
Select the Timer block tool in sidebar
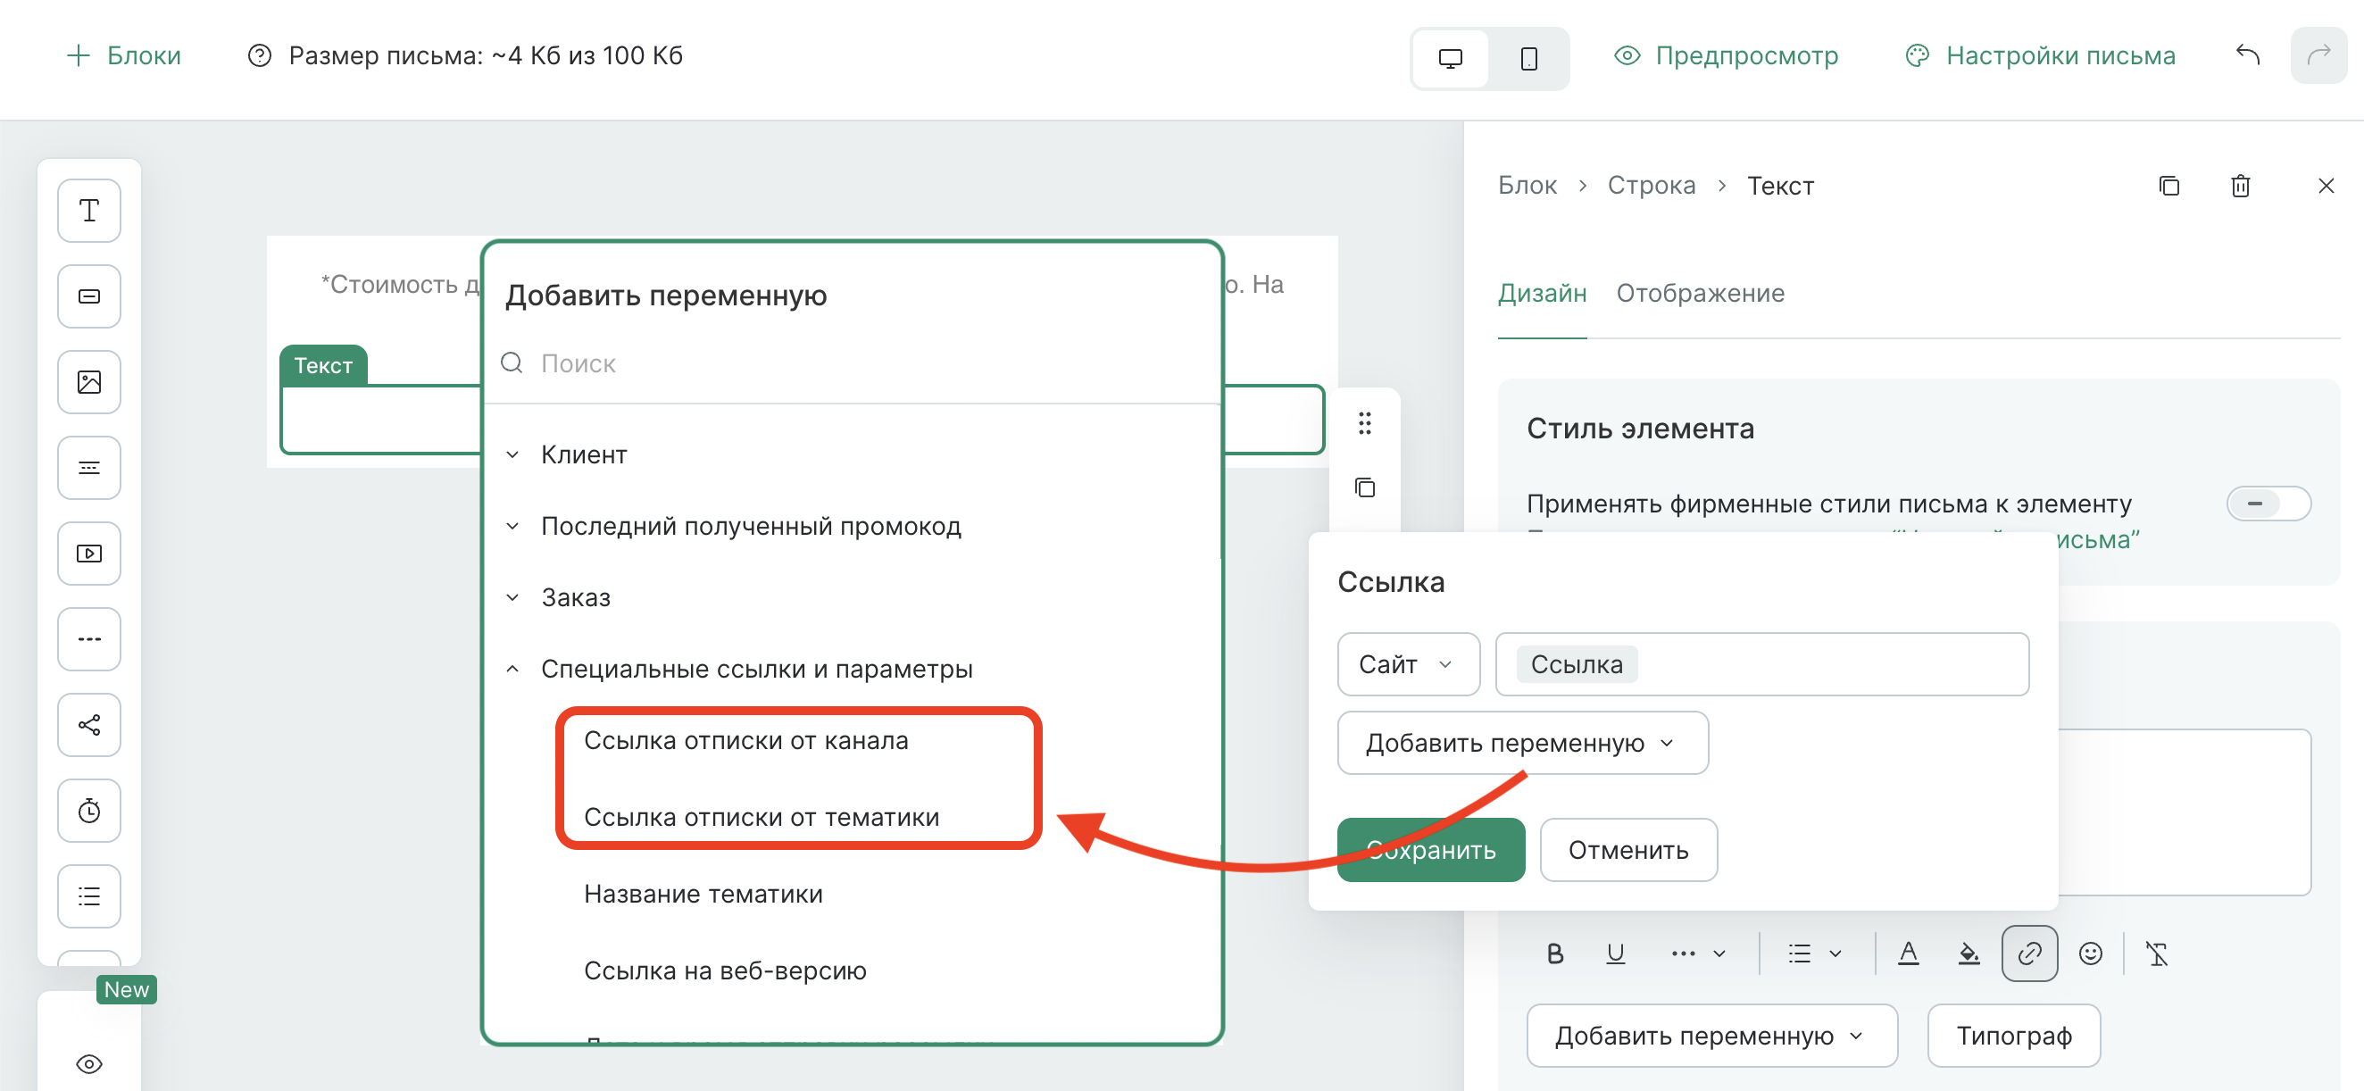[x=89, y=811]
